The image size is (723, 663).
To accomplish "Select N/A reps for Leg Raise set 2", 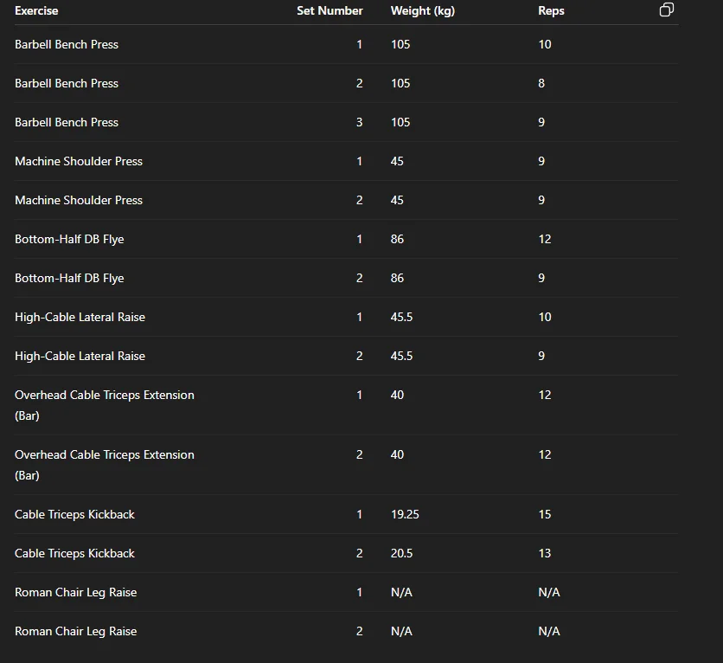I will [x=548, y=631].
